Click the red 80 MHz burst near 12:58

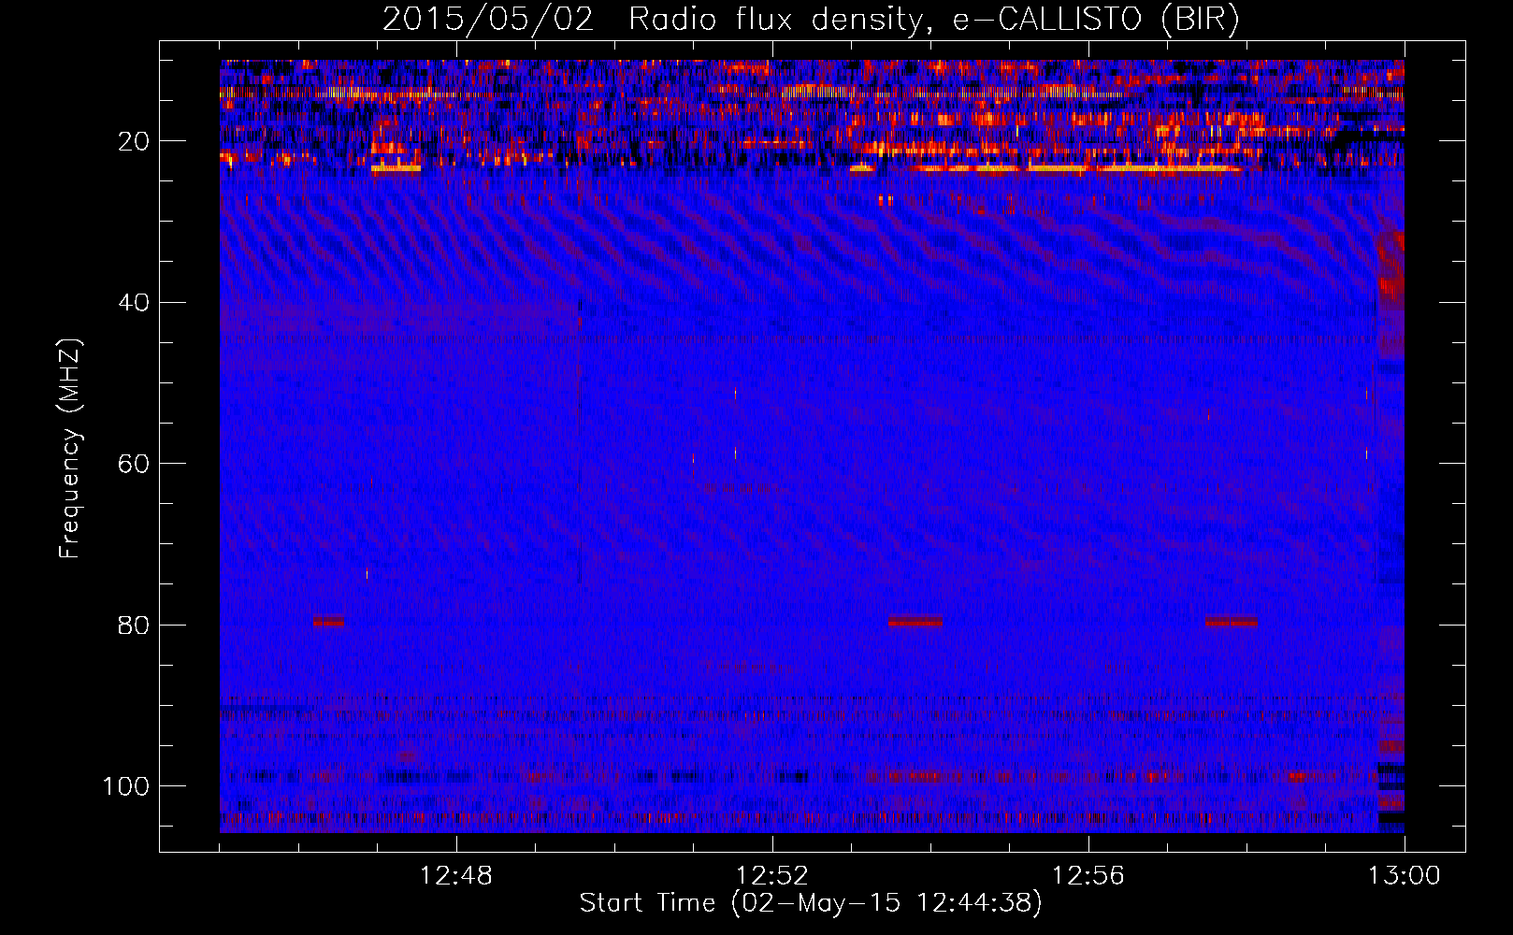pos(1232,621)
